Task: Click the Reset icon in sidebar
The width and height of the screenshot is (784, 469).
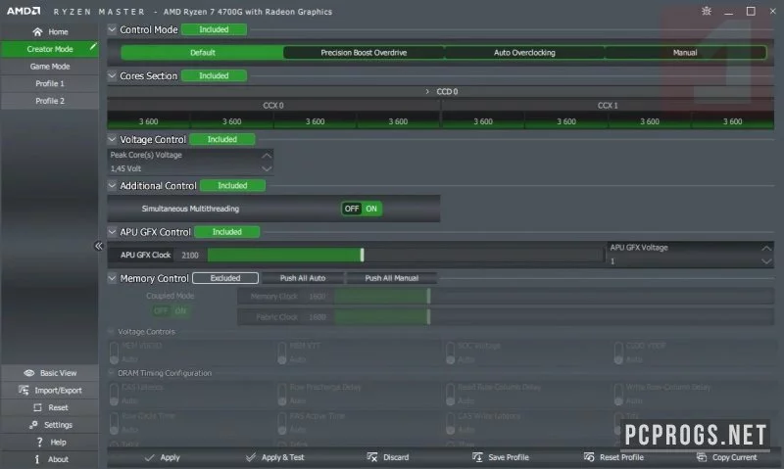Action: coord(37,407)
